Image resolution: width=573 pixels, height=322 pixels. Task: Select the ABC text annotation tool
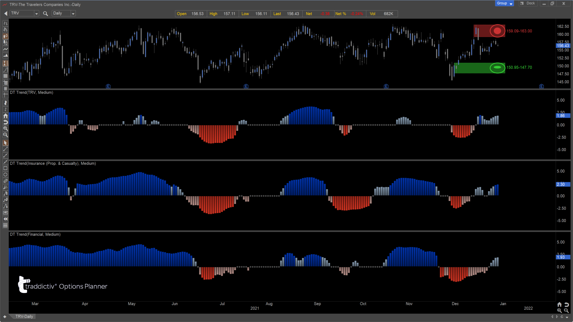[5, 213]
